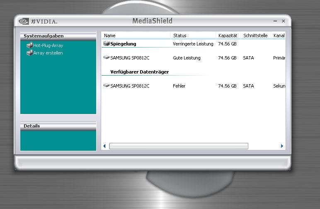Sort by Kapazität column header
320x209 pixels.
228,36
